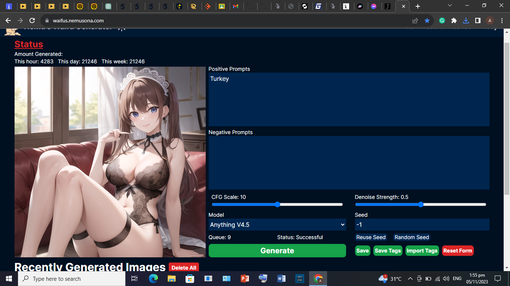Click the profile avatar A icon
Image resolution: width=510 pixels, height=286 pixels.
489,20
